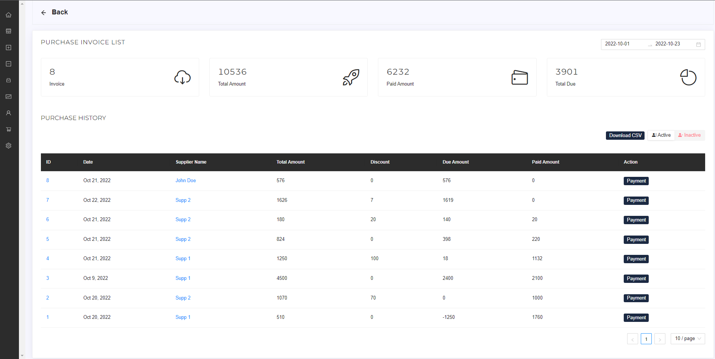The width and height of the screenshot is (715, 359).
Task: Open the calendar icon in the date range picker
Action: point(699,44)
